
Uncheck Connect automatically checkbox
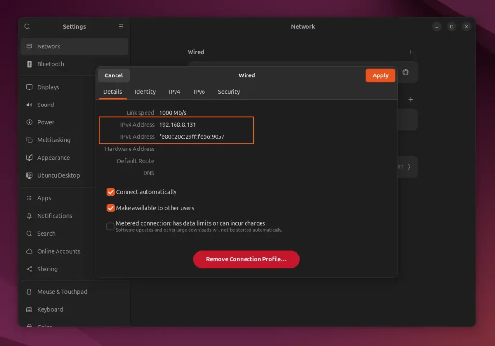[110, 192]
